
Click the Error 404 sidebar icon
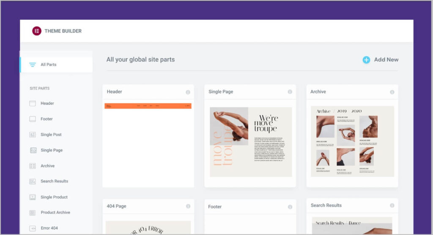click(x=33, y=228)
